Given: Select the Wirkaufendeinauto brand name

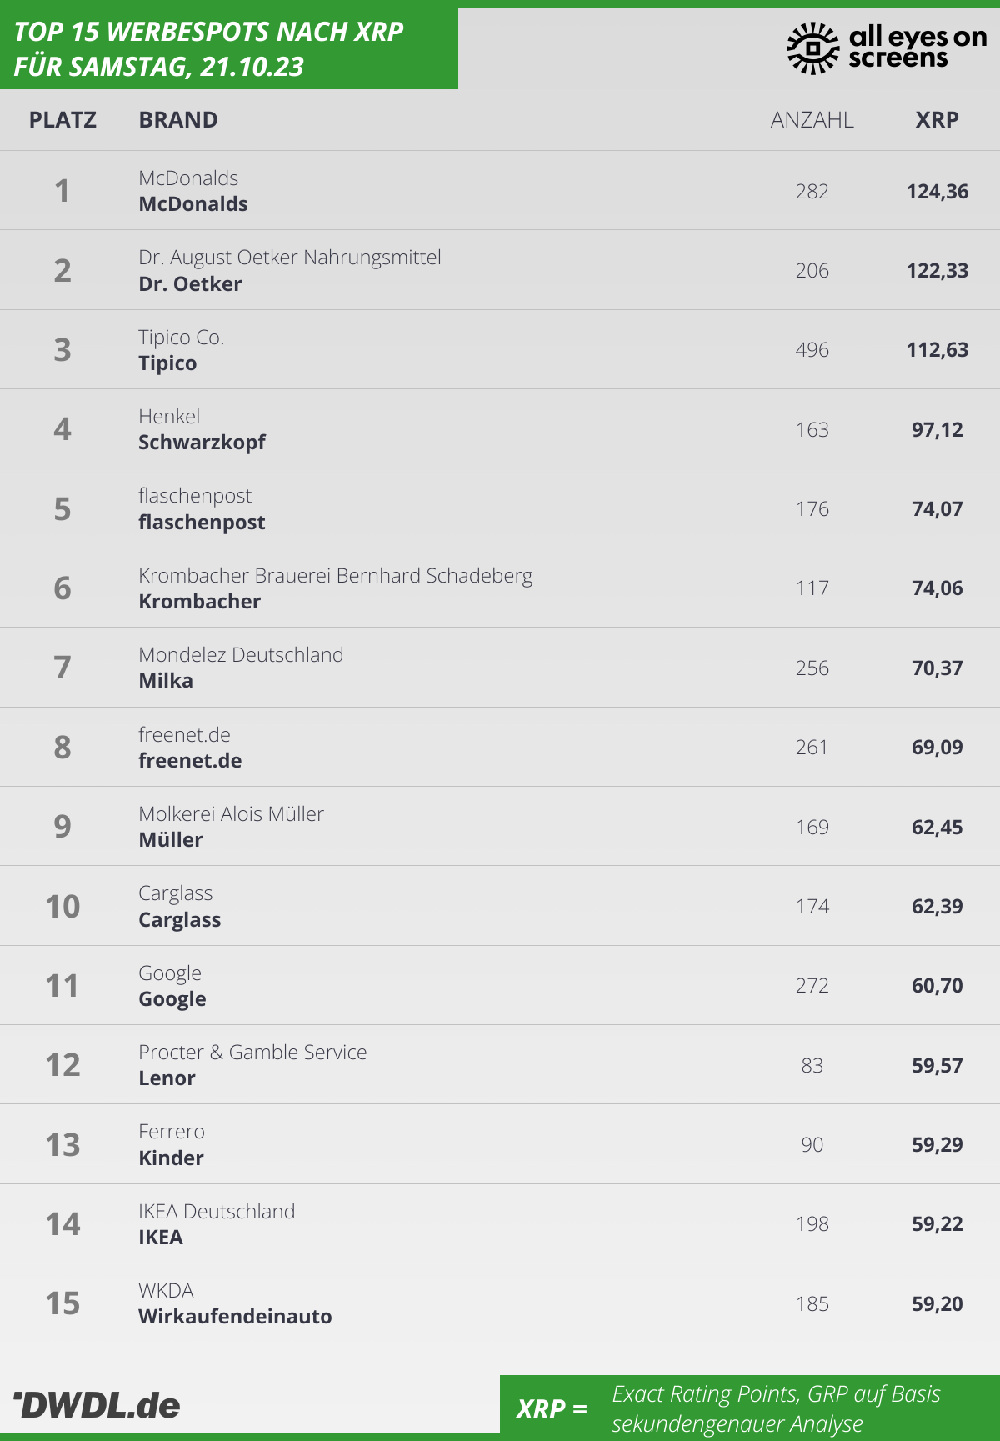Looking at the screenshot, I should point(235,1317).
